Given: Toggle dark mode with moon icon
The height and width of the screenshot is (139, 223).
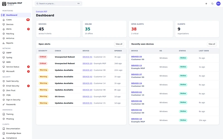Looking at the screenshot, I should pos(212,4).
